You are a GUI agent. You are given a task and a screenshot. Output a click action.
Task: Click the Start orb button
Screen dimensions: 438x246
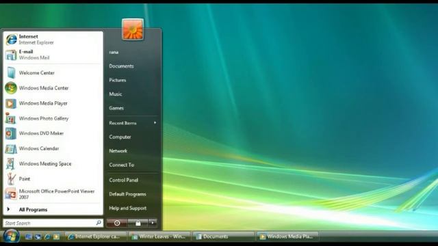pos(11,236)
